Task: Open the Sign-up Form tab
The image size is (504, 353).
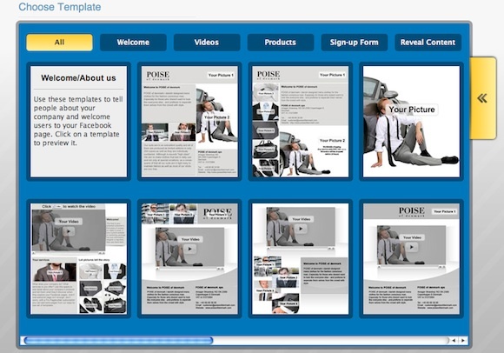Action: tap(355, 43)
